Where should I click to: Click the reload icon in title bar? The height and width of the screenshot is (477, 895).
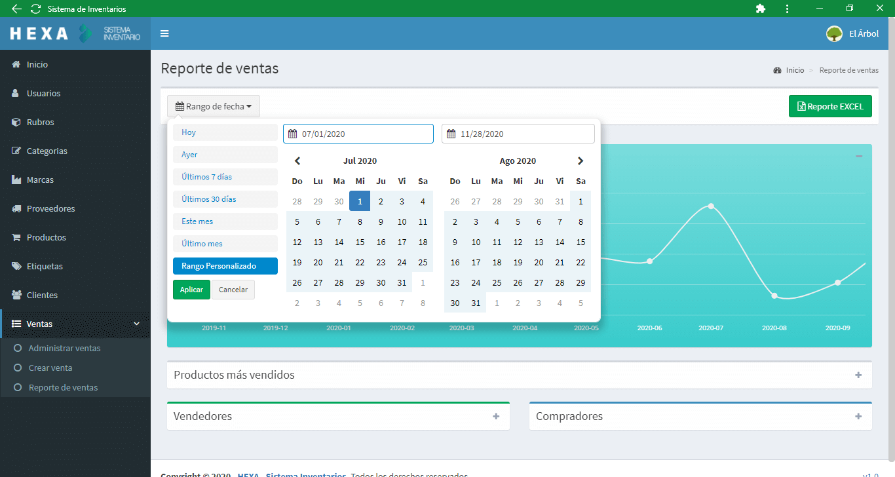pos(35,9)
